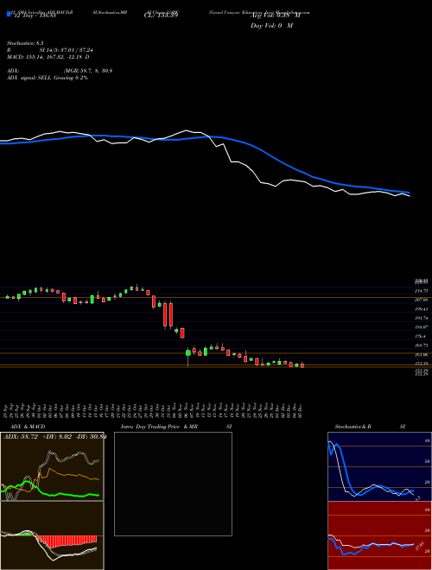
Task: Click the (MGR) 58.7, 8, 30.8 ADX values
Action: pyautogui.click(x=88, y=71)
